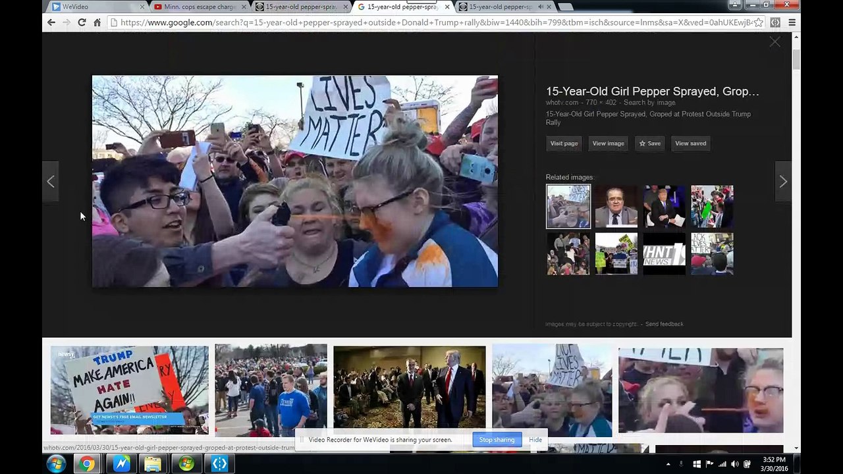Open the browser home page

pyautogui.click(x=97, y=22)
